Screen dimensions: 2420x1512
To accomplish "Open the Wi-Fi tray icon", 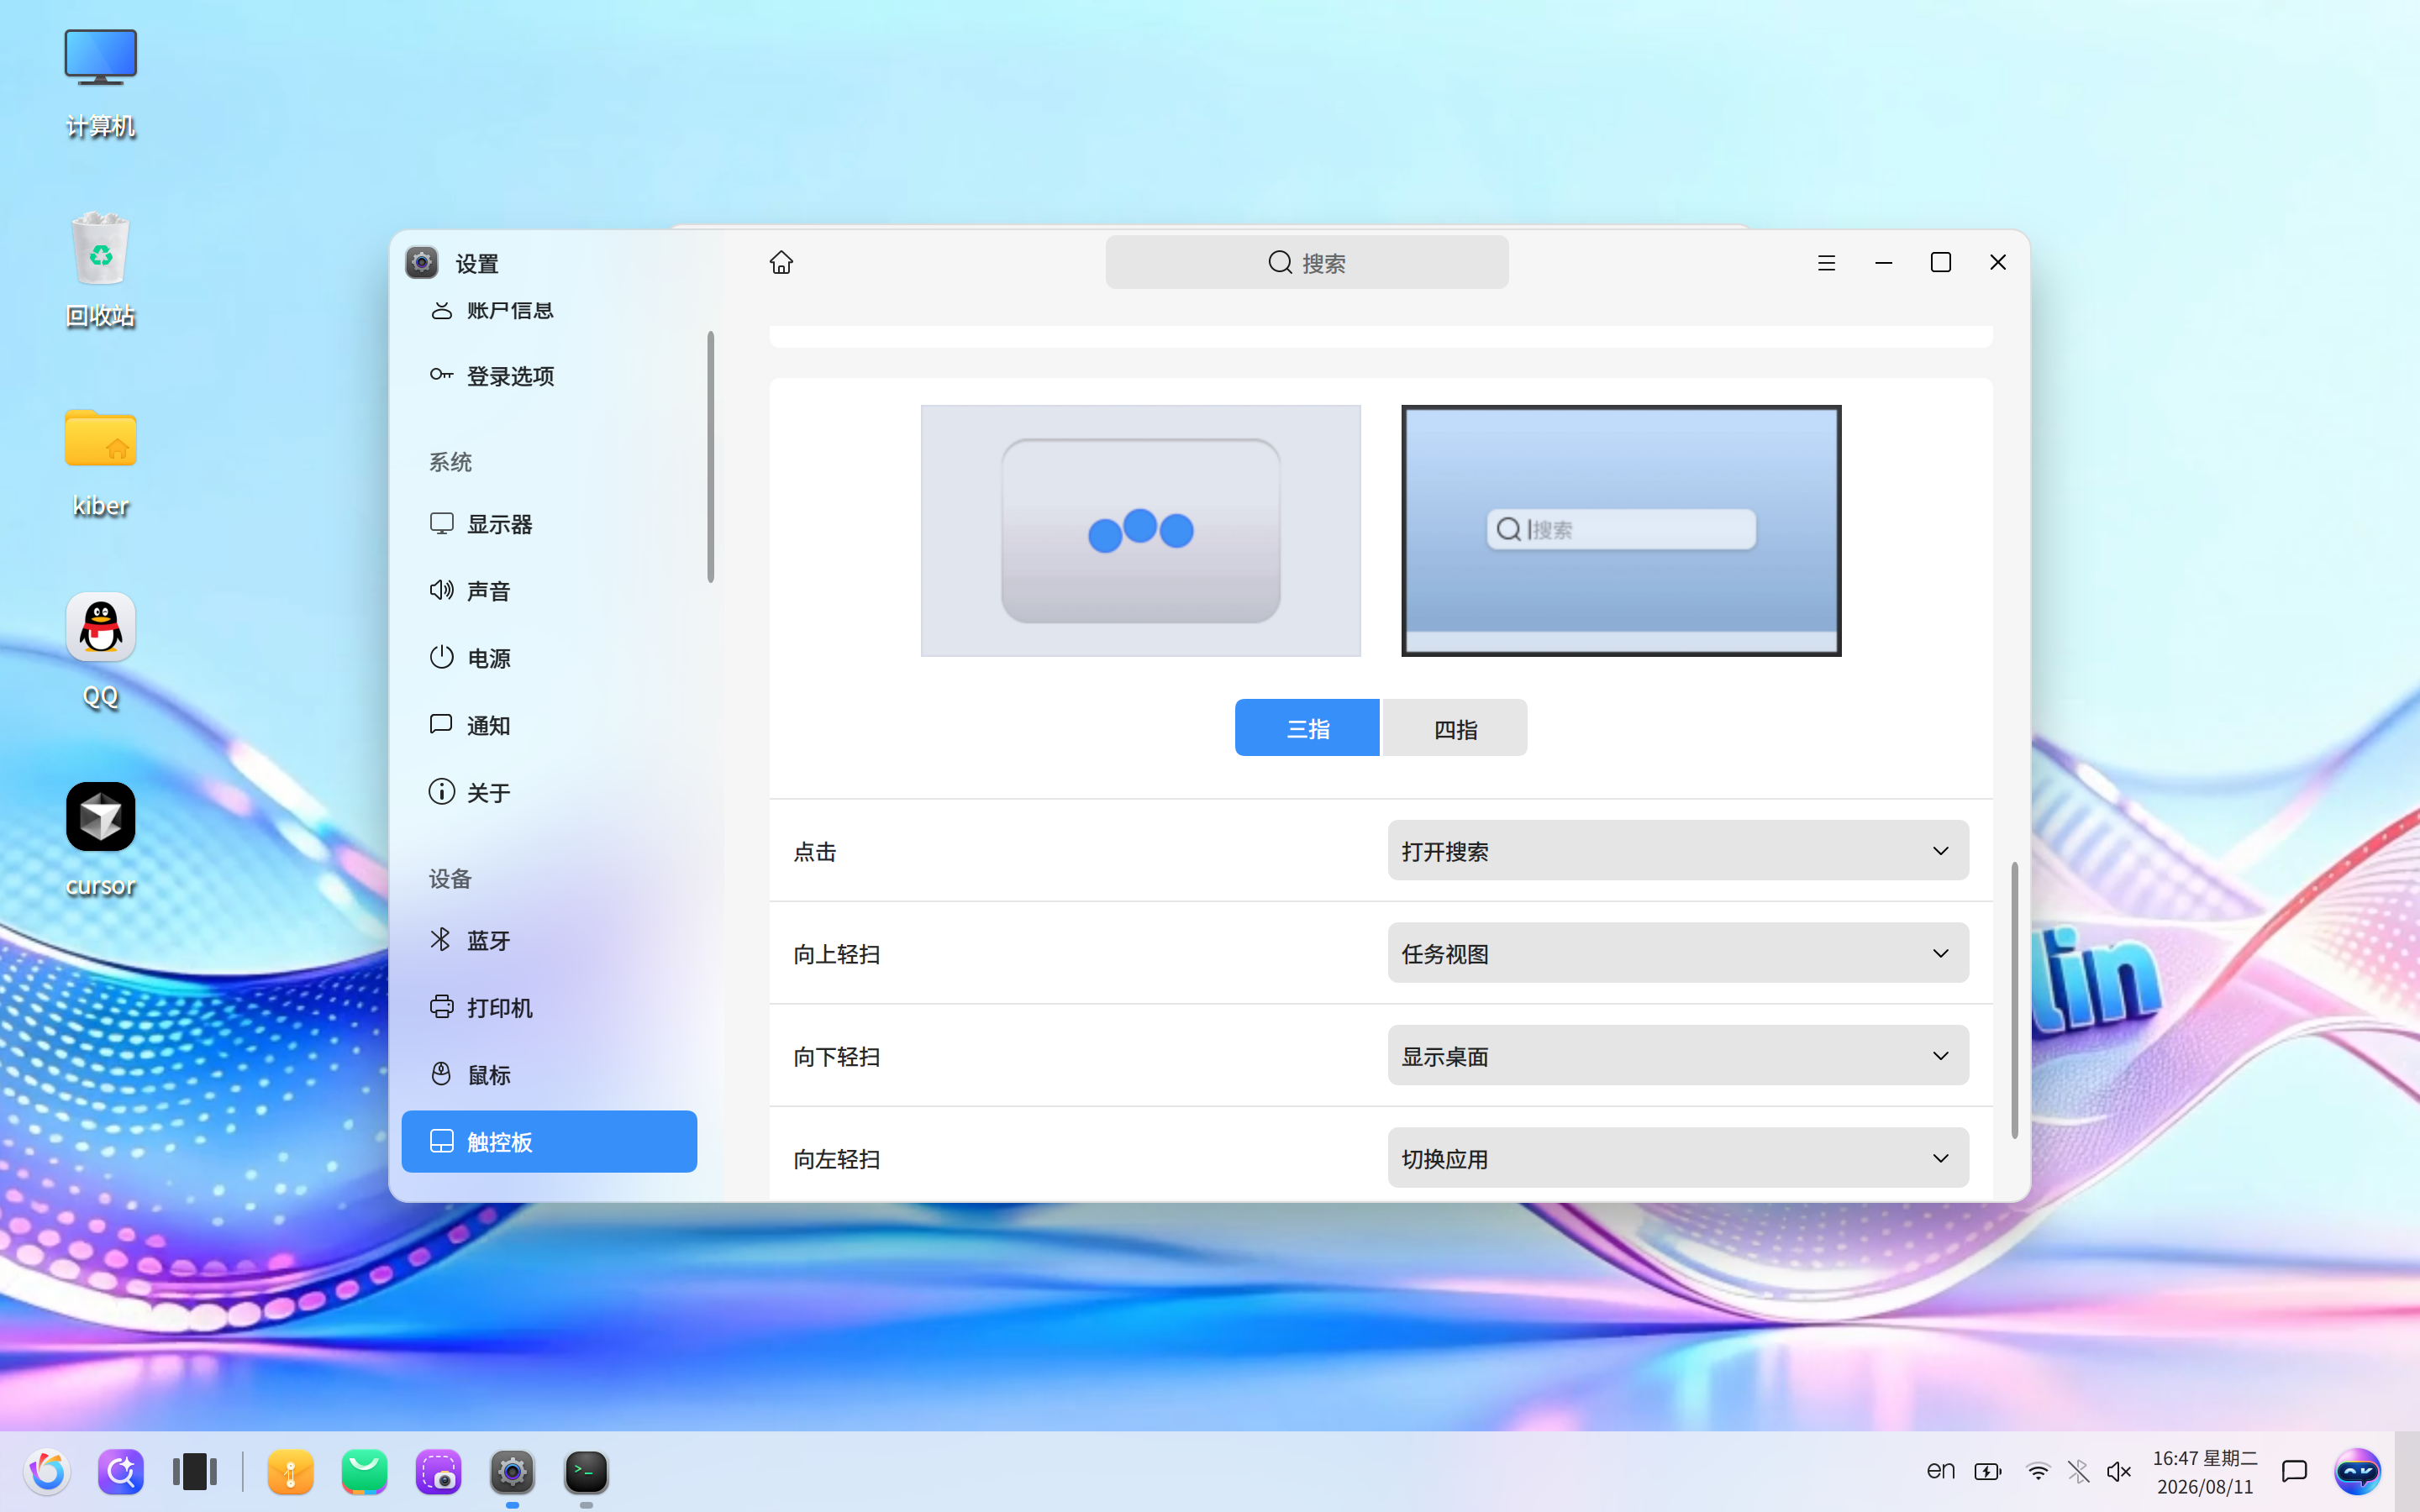I will pos(2037,1472).
